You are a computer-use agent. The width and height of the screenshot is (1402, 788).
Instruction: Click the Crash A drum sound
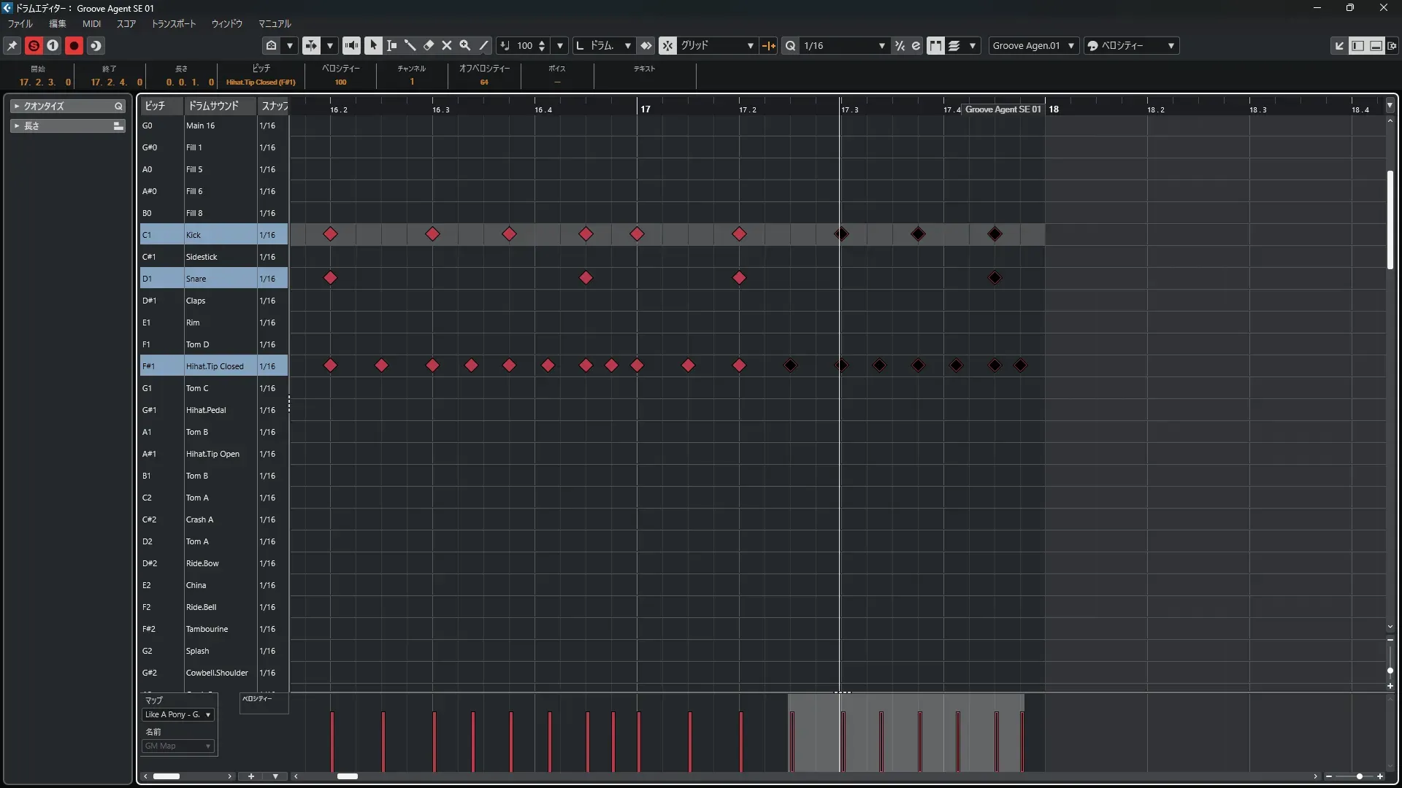[199, 519]
